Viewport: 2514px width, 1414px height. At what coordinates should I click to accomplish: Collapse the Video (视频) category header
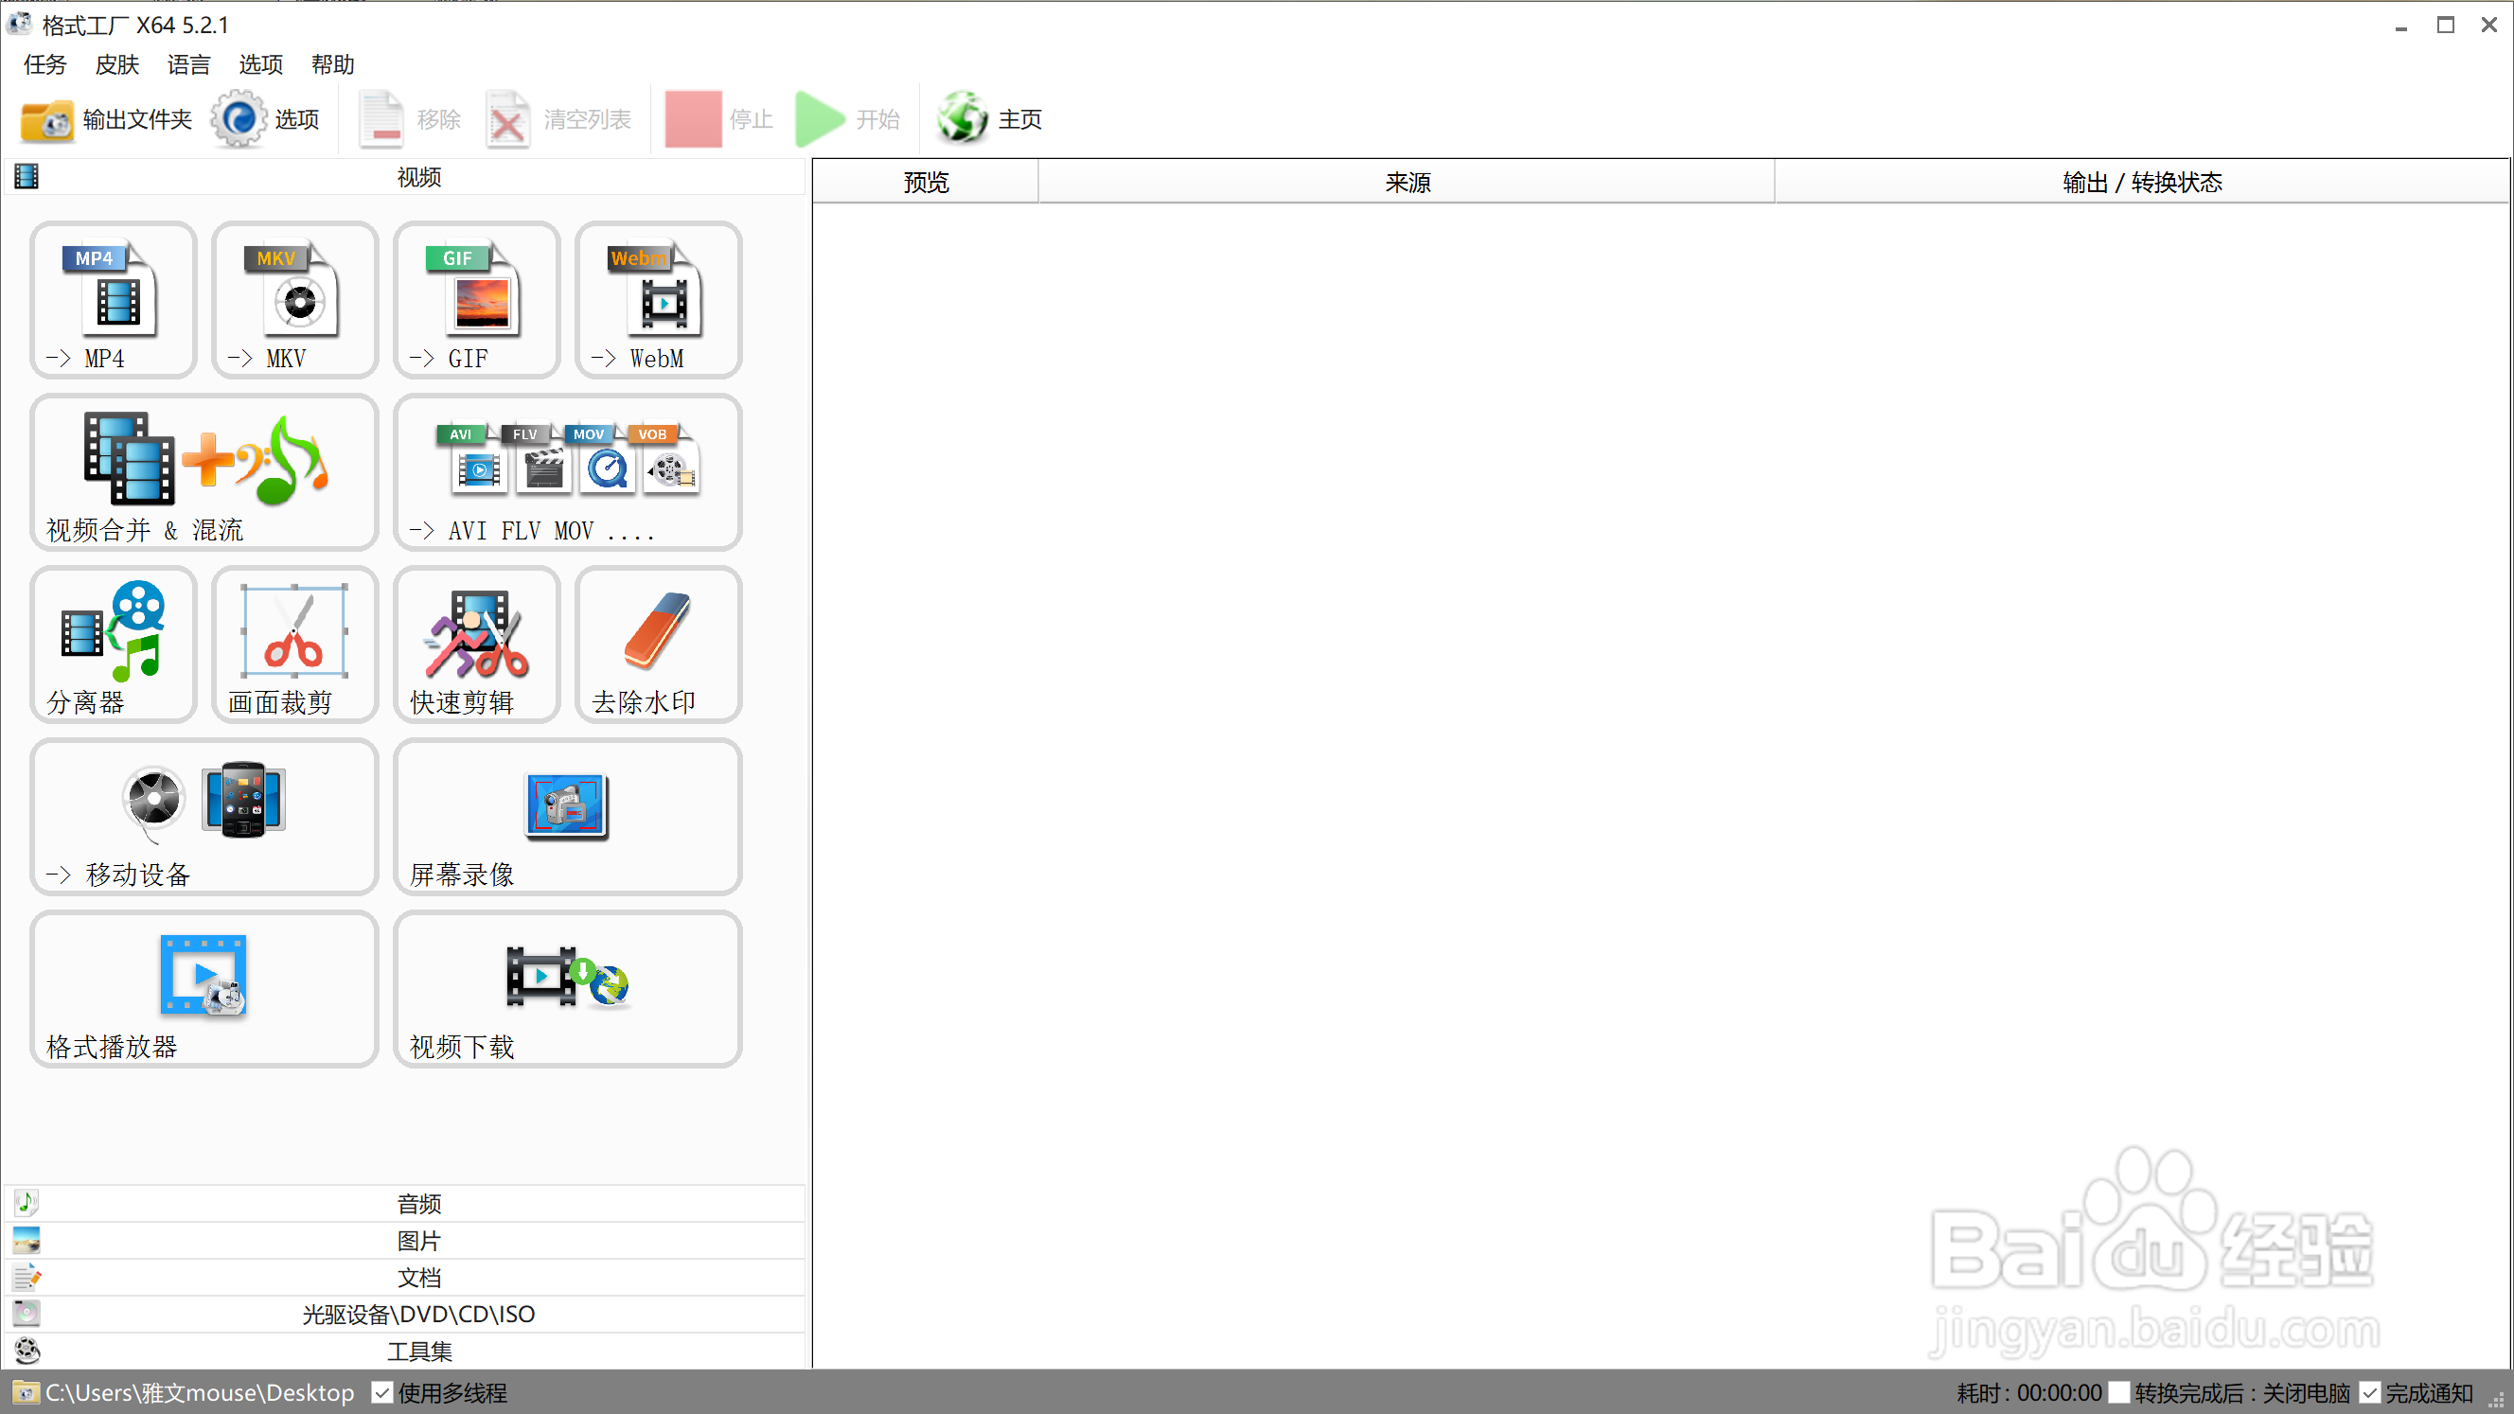point(405,177)
